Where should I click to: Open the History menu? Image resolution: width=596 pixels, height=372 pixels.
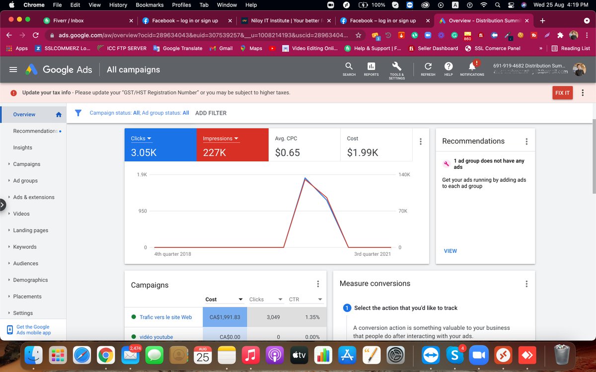click(118, 5)
